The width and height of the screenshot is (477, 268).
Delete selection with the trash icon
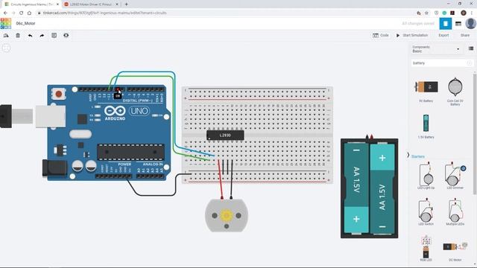pyautogui.click(x=18, y=36)
